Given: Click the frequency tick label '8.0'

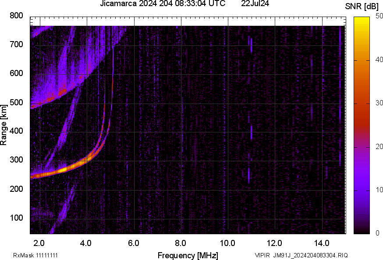Looking at the screenshot, I should coord(181,243).
